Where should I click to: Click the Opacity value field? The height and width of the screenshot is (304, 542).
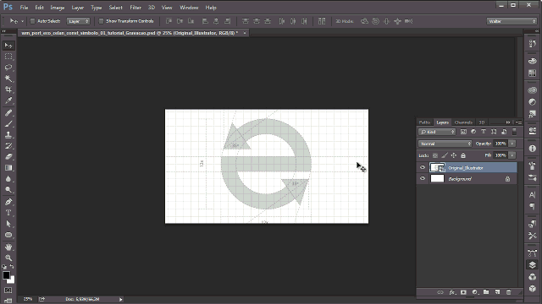tap(501, 144)
